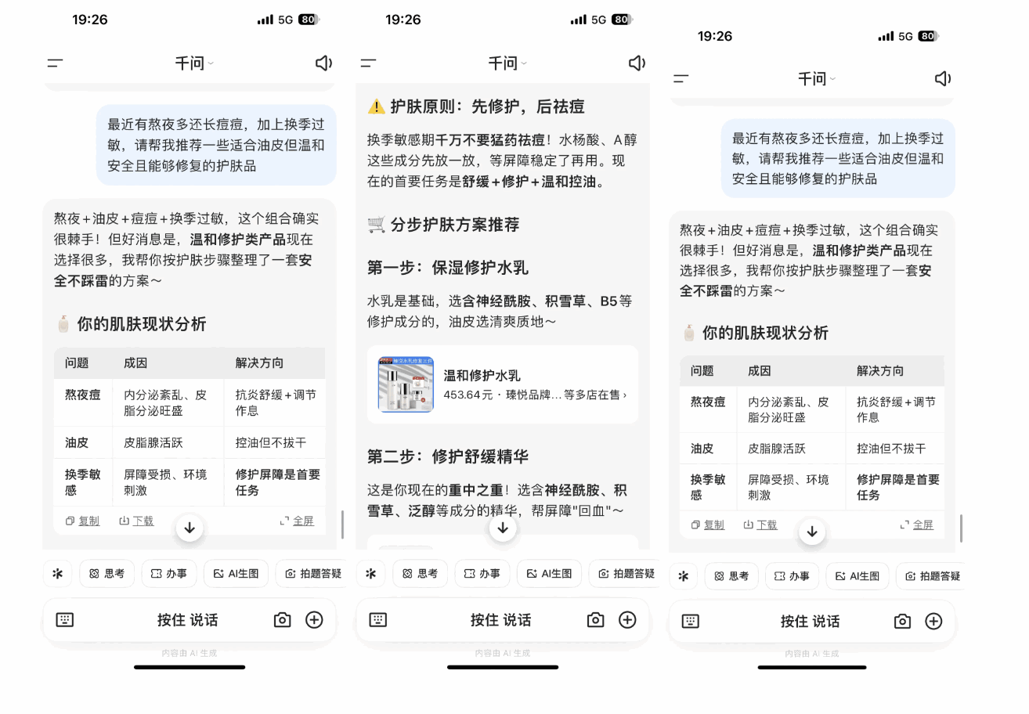The height and width of the screenshot is (714, 1029).
Task: Select the 办事 chip in left screenshot
Action: (169, 574)
